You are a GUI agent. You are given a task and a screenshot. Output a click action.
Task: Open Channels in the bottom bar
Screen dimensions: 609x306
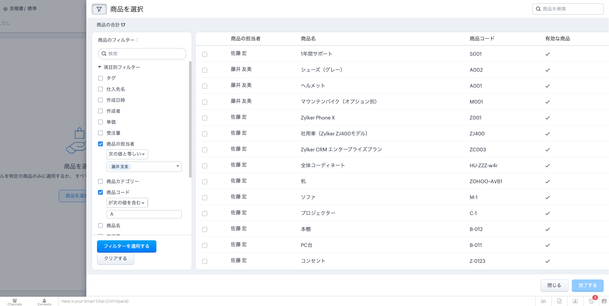15,302
